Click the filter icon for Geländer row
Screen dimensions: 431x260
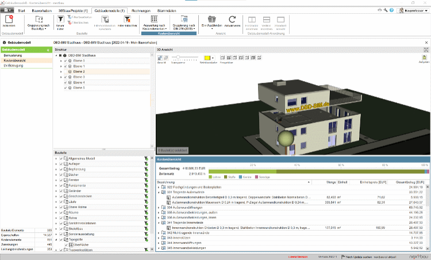[146, 191]
